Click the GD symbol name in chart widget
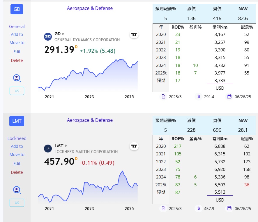The image size is (258, 222). coord(58,34)
